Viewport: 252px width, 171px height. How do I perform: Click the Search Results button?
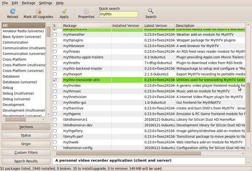tap(26, 161)
